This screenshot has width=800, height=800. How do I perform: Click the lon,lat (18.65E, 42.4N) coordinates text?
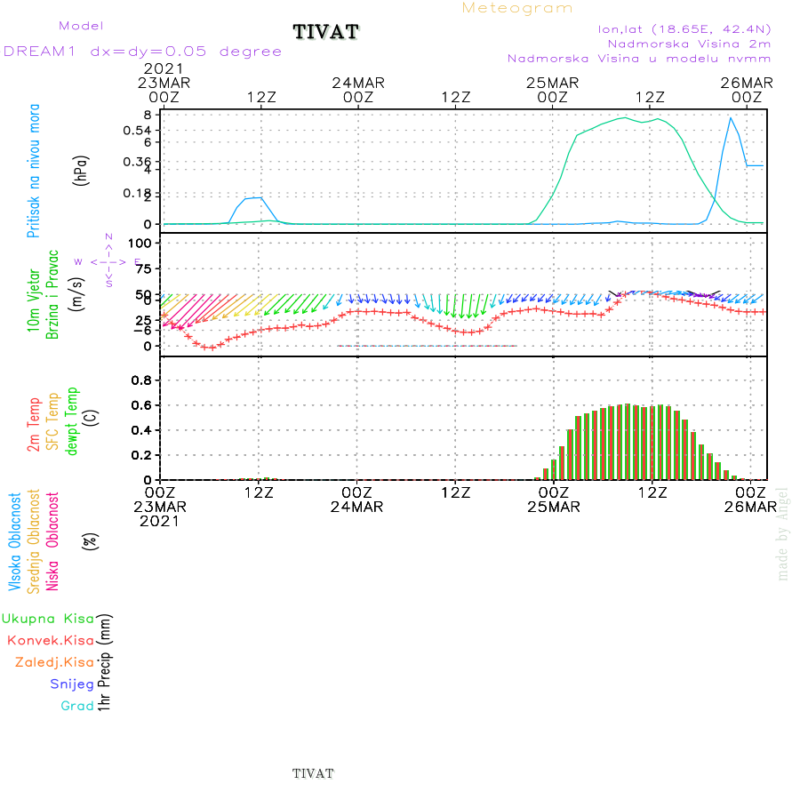point(684,29)
